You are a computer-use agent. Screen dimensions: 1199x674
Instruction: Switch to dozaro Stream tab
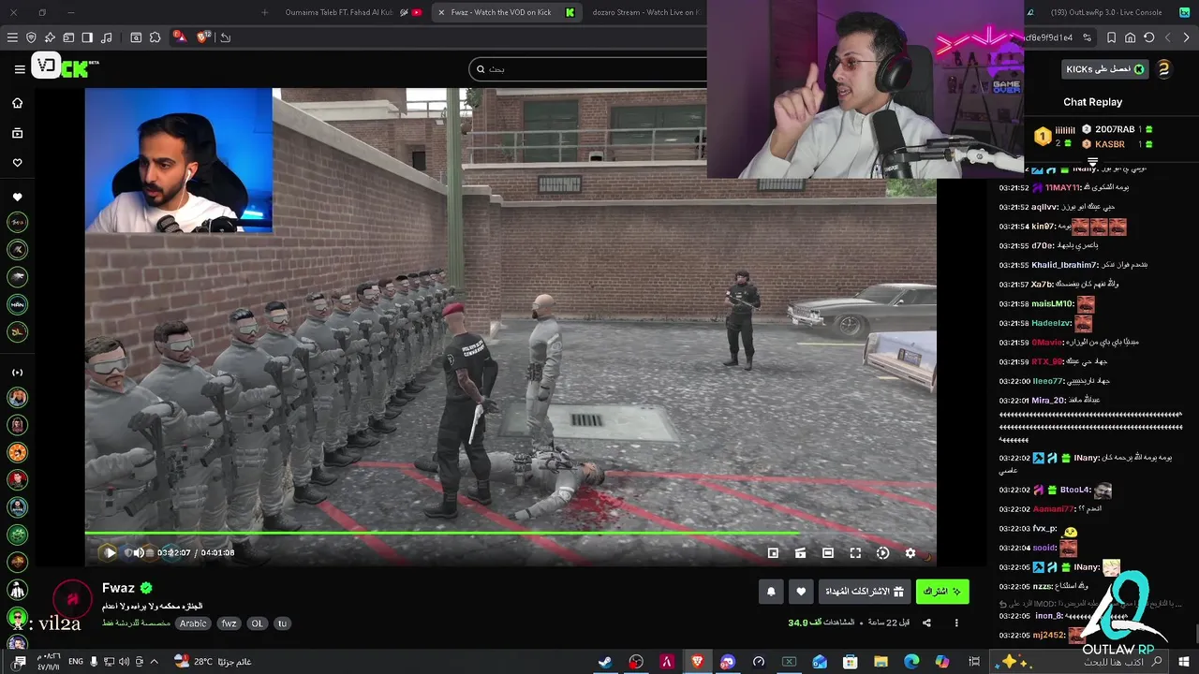point(644,12)
